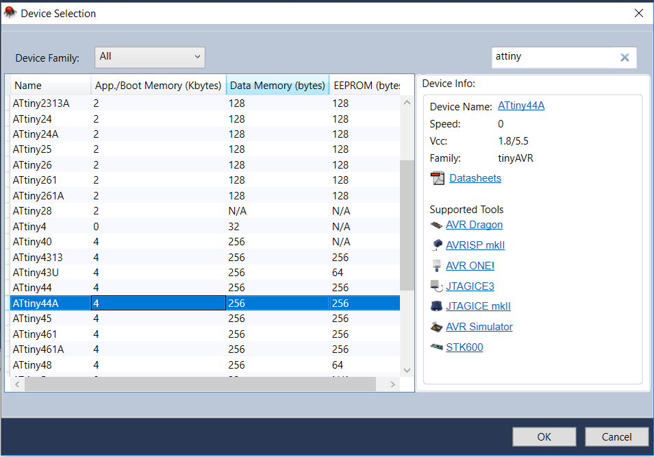Screen dimensions: 654x457
Task: Click the Cancel button
Action: point(616,436)
